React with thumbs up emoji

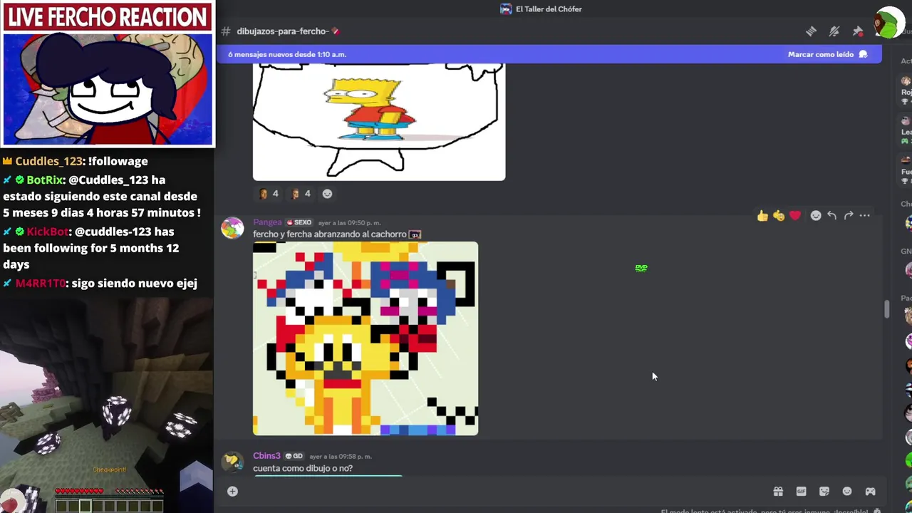762,215
